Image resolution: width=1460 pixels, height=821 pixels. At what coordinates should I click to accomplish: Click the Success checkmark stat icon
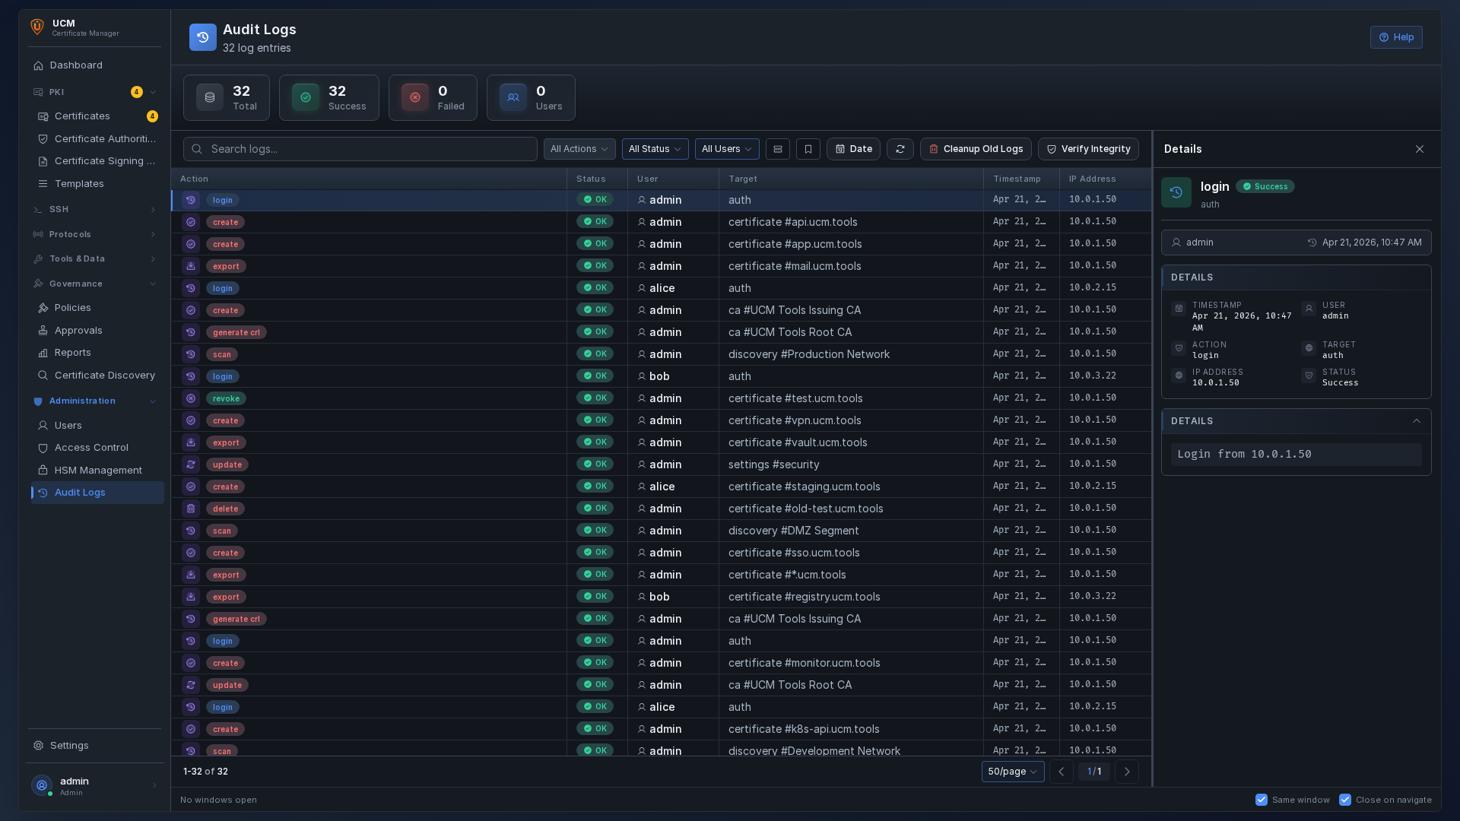[306, 97]
